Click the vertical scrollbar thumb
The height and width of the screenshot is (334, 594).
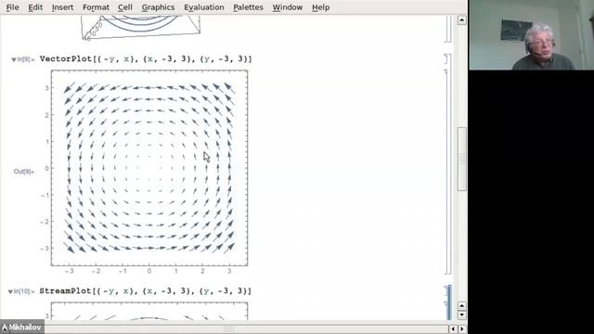[462, 159]
